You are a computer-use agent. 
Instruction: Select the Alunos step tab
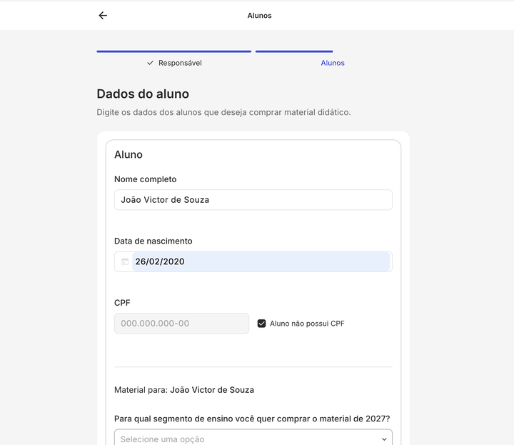[x=333, y=63]
